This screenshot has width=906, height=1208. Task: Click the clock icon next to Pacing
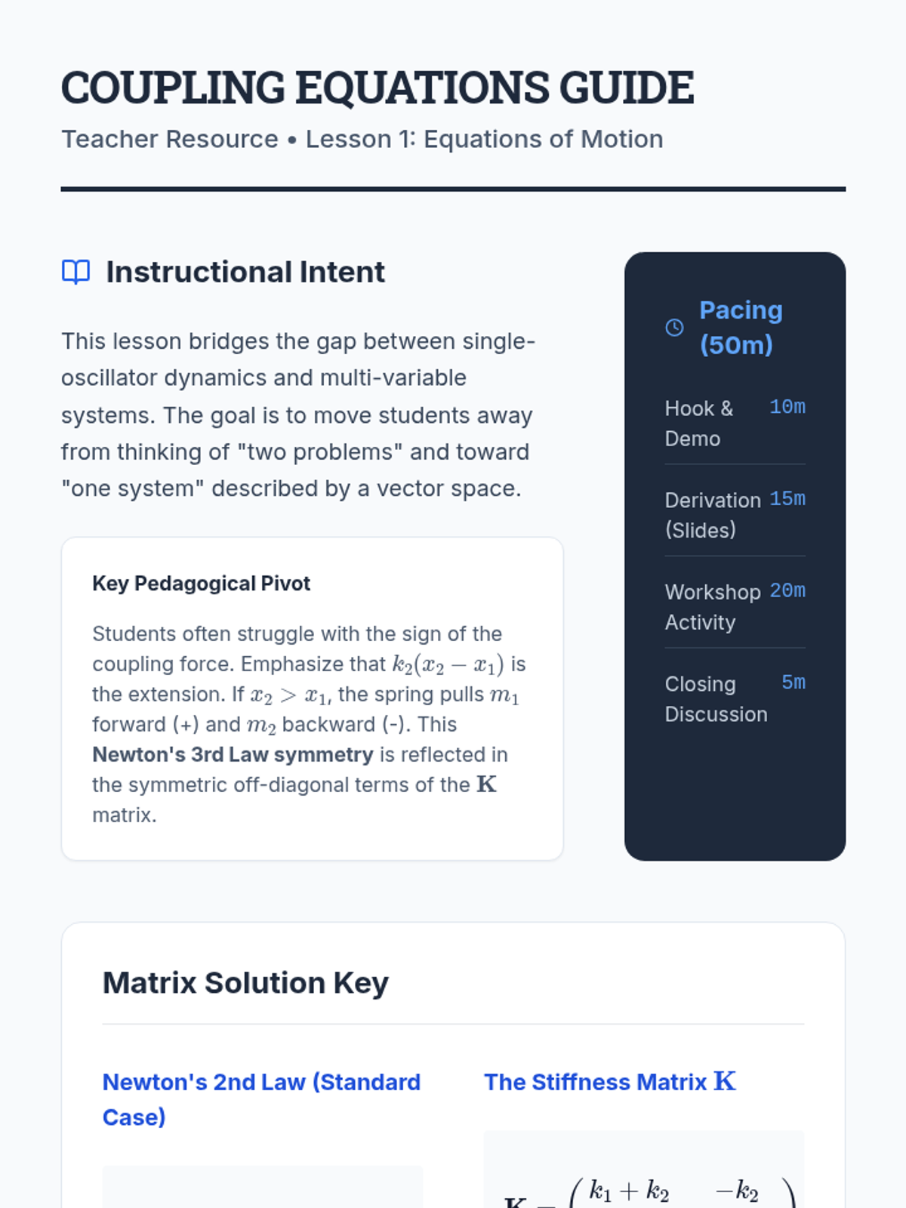674,327
